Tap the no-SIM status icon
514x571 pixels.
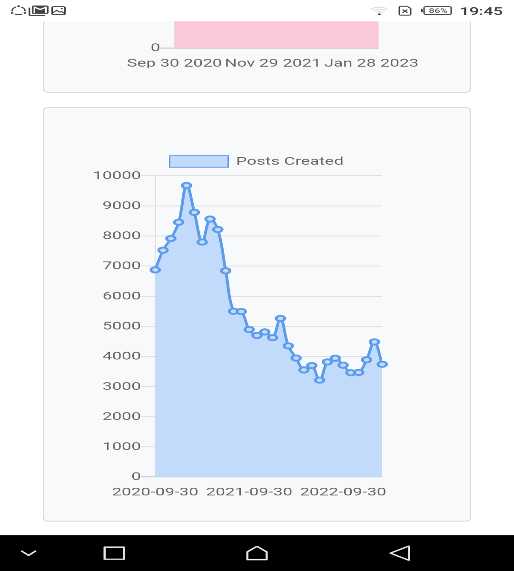pos(405,10)
